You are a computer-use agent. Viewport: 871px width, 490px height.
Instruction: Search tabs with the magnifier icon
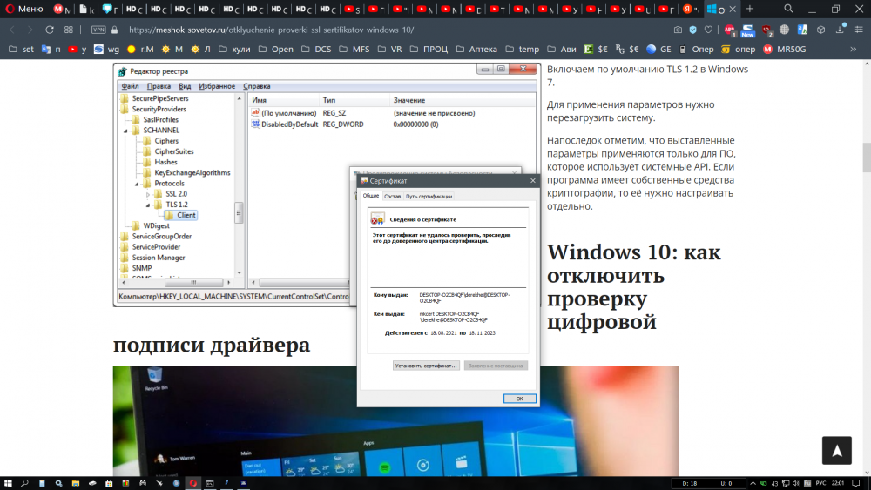(x=788, y=9)
